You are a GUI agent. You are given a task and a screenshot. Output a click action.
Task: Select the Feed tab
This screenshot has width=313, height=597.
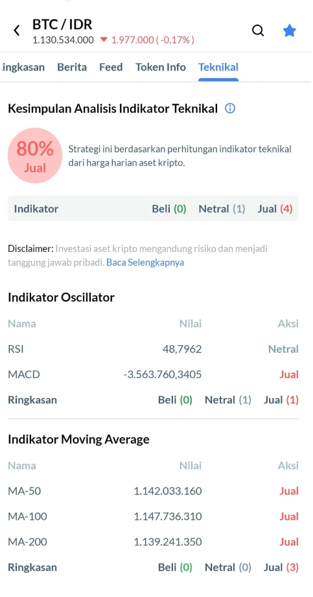(111, 67)
